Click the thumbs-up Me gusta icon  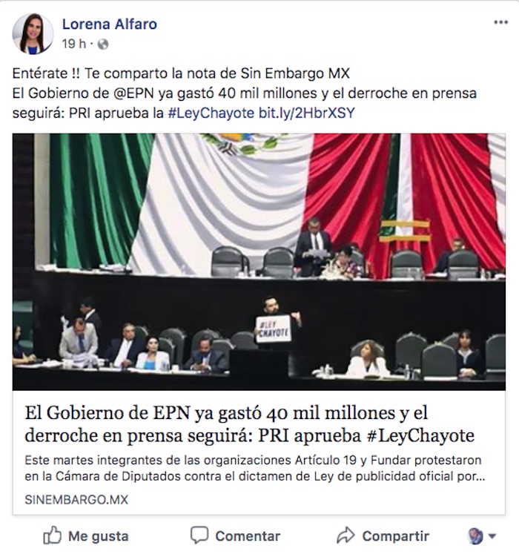52,535
